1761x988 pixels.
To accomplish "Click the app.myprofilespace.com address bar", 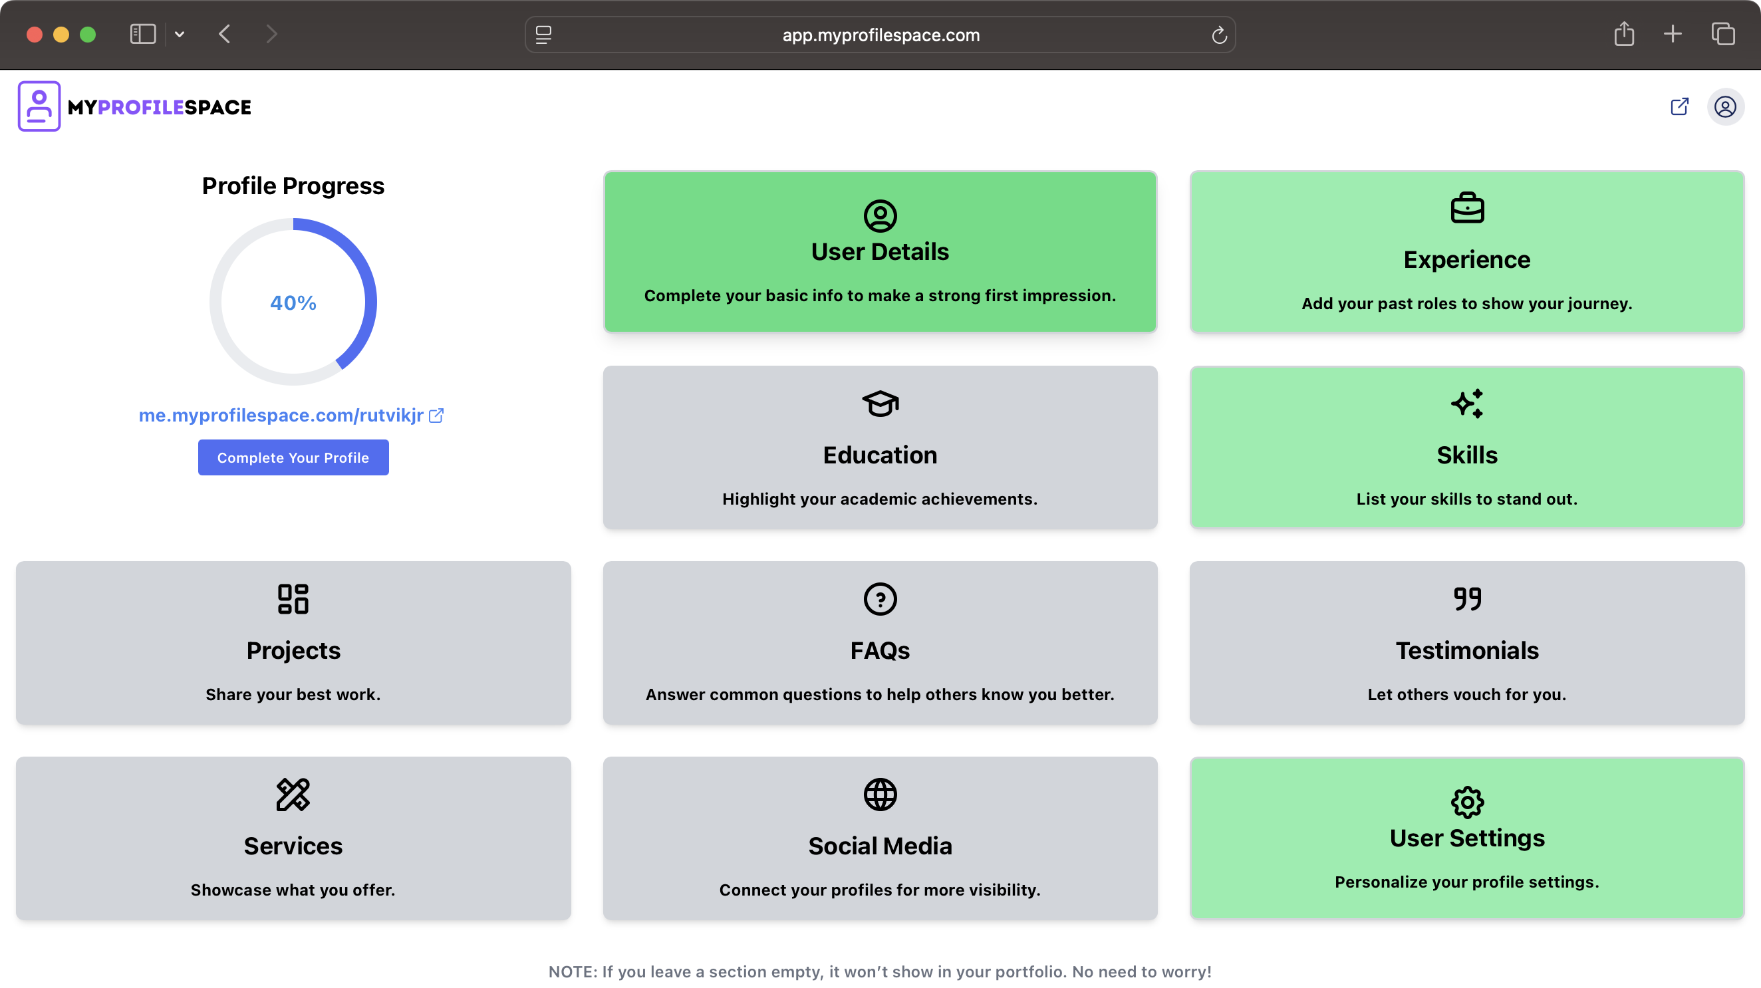I will pyautogui.click(x=880, y=35).
